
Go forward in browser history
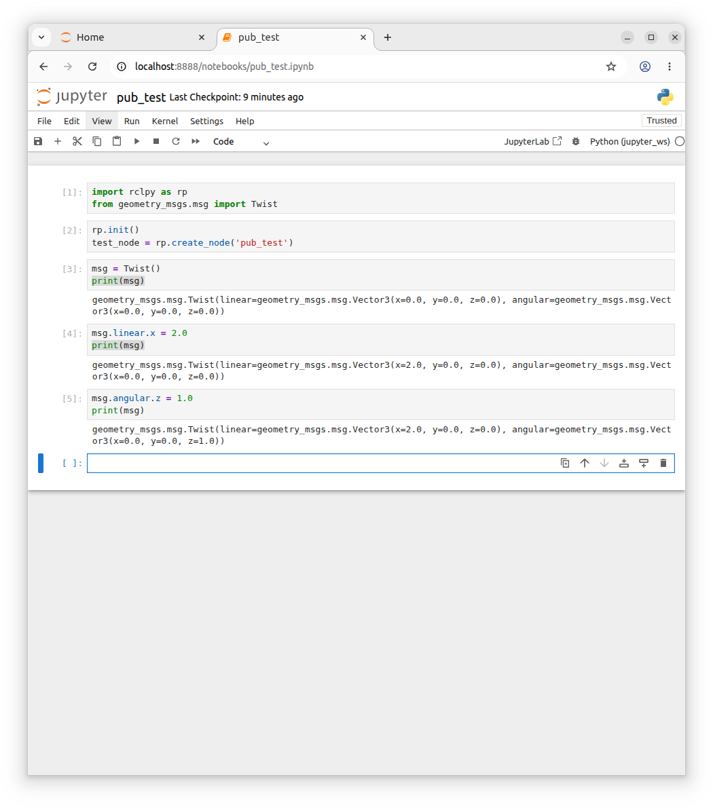[x=68, y=67]
